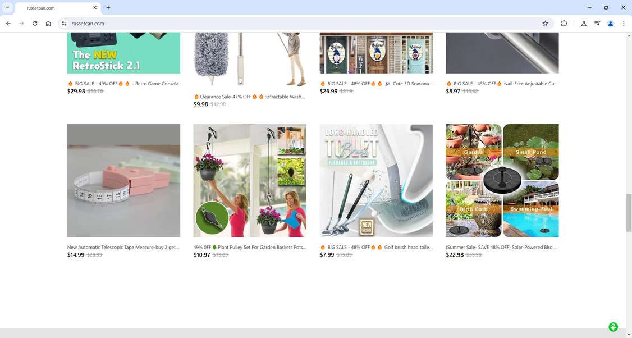Reload the russetcan.com page
Viewport: 632px width, 338px height.
click(35, 24)
